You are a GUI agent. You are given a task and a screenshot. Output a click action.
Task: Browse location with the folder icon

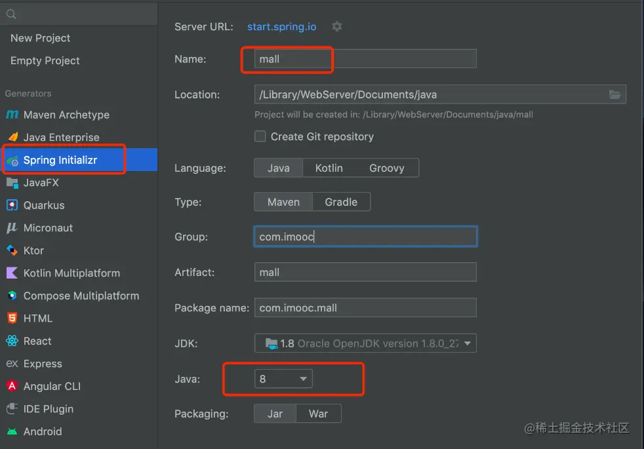pyautogui.click(x=614, y=94)
